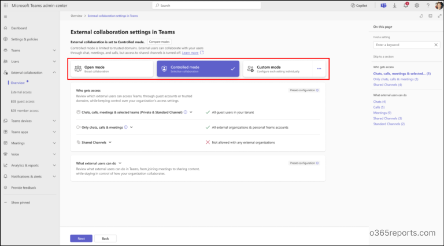This screenshot has height=246, width=444.
Task: Click the expand full screen arrows icon
Action: point(439,16)
